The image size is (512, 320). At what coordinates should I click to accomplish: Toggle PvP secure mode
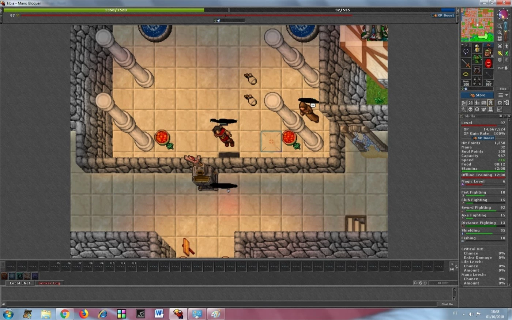tap(503, 68)
